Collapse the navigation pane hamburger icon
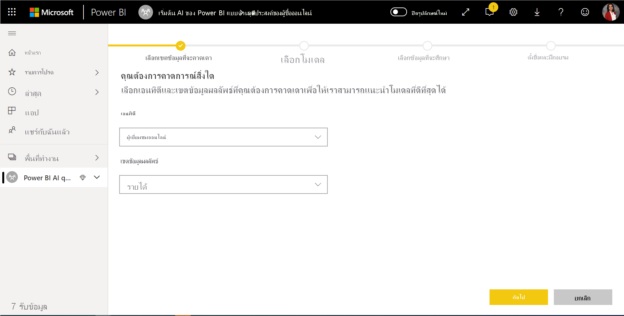The image size is (624, 316). [12, 33]
